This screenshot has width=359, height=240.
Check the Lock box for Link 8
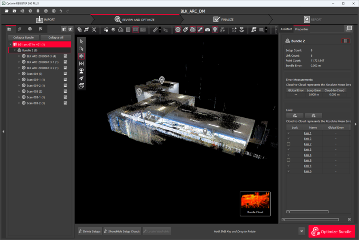click(288, 160)
